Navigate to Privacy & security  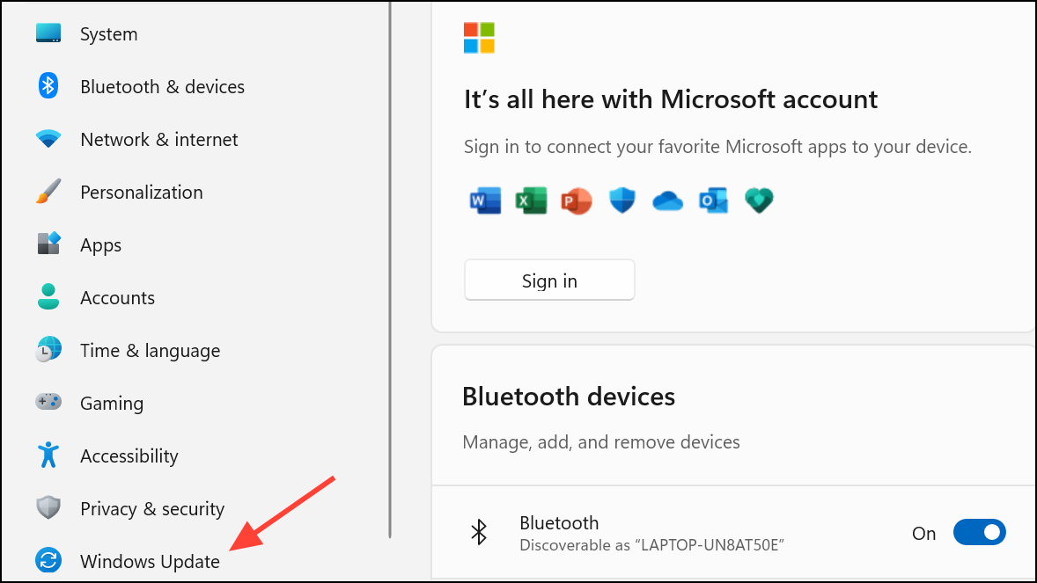coord(151,509)
